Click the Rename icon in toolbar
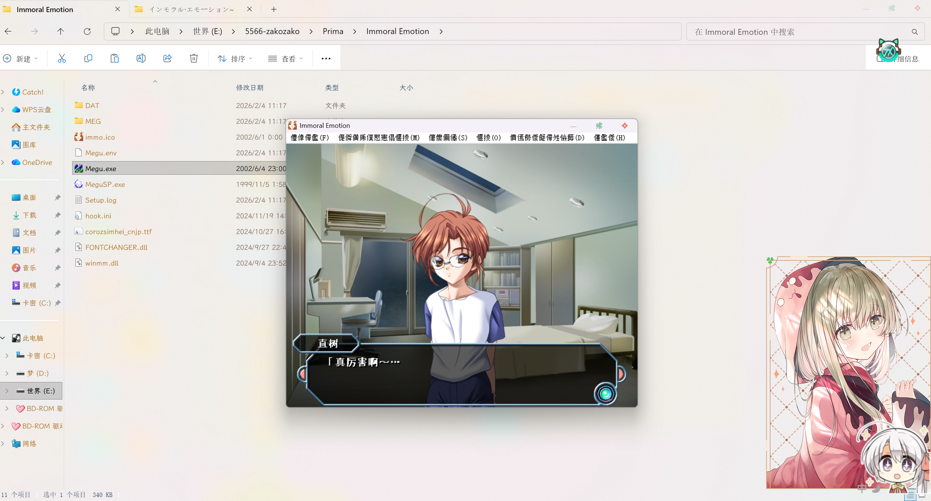Viewport: 931px width, 501px height. [141, 59]
